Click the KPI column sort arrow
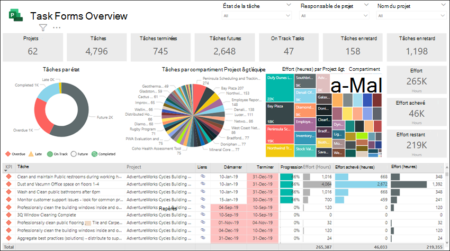This screenshot has height=251, width=450. [5, 171]
